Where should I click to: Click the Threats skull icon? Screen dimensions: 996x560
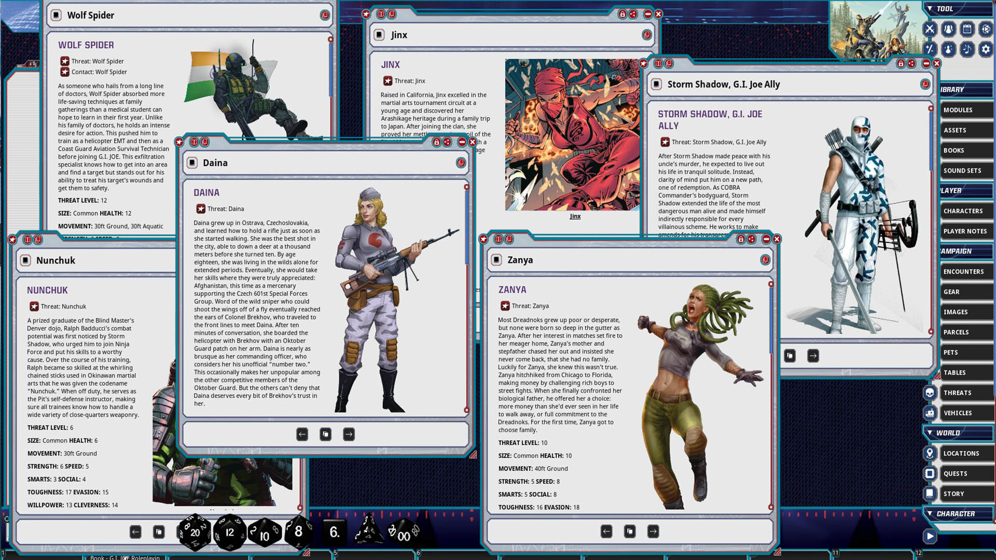pos(930,393)
